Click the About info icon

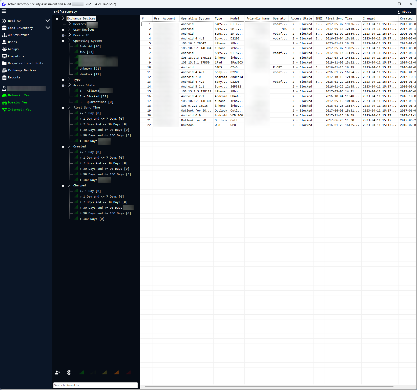(x=399, y=12)
